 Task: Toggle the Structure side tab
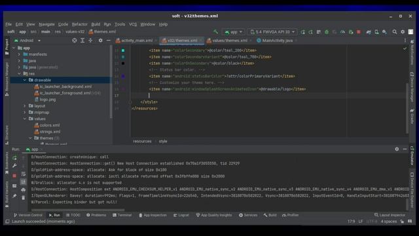[x=7, y=135]
